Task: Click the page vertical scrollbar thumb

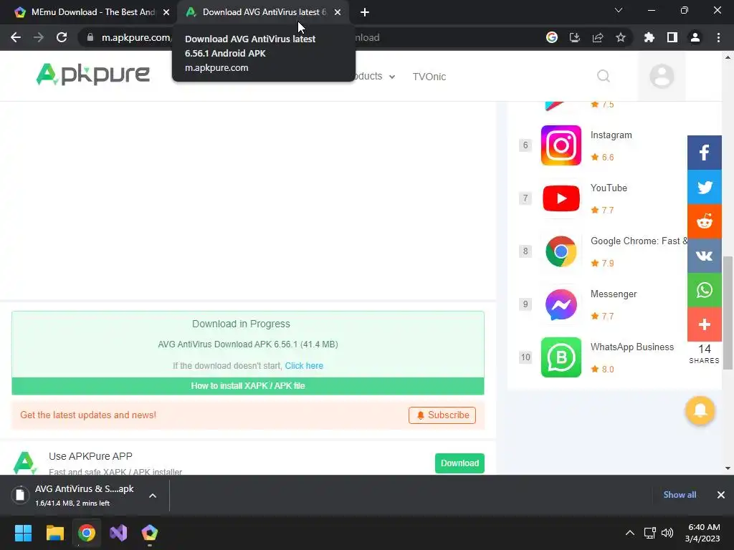Action: click(x=728, y=312)
